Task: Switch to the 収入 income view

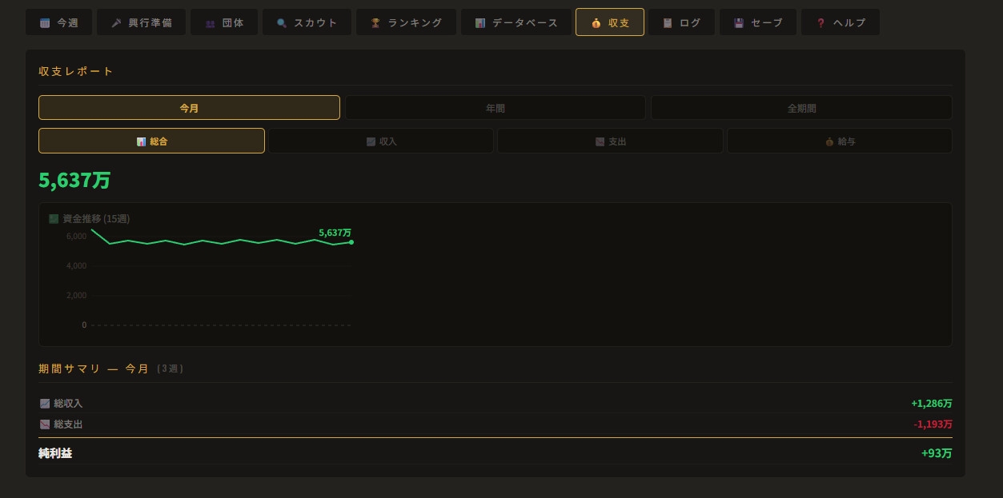Action: coord(380,141)
